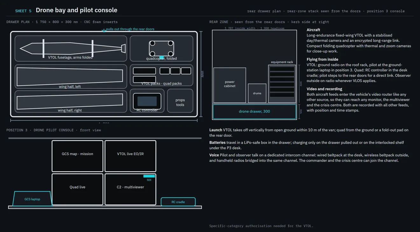Viewport: 420px width, 232px height.
Task: Click the 'SHEET 5' label
Action: (x=23, y=11)
